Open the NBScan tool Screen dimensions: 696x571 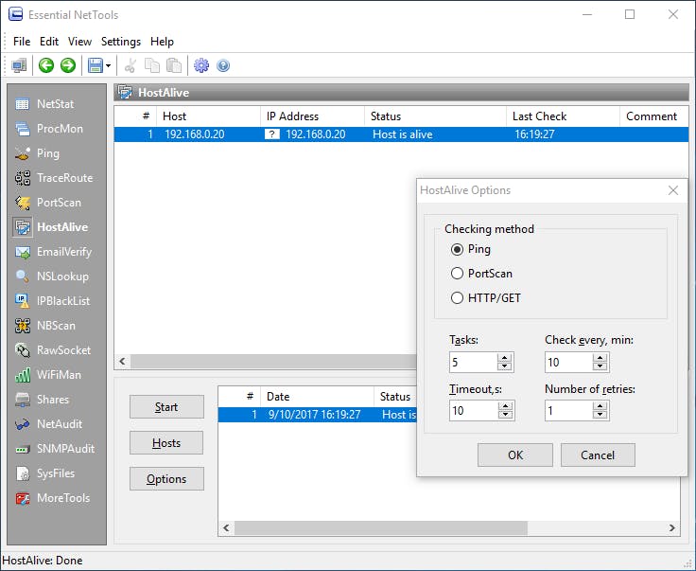coord(44,326)
